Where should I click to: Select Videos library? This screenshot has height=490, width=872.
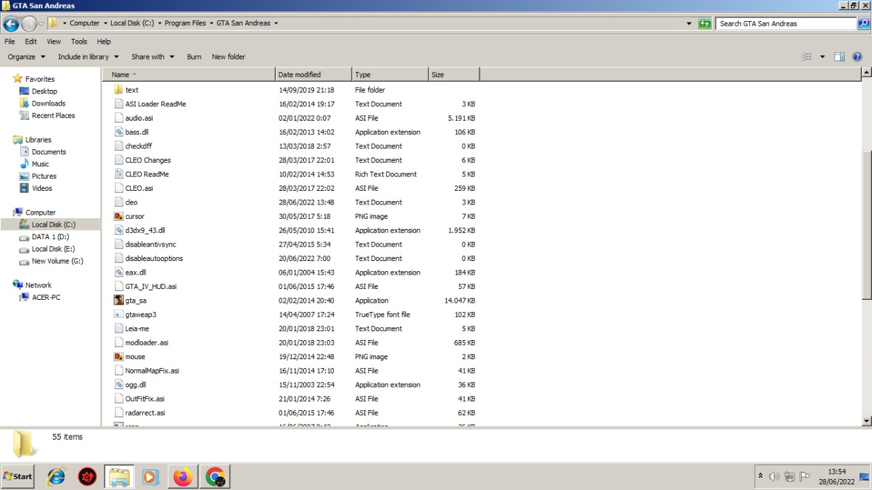coord(42,188)
